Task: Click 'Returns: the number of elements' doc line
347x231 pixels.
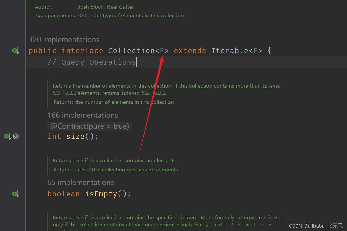Action: click(114, 102)
